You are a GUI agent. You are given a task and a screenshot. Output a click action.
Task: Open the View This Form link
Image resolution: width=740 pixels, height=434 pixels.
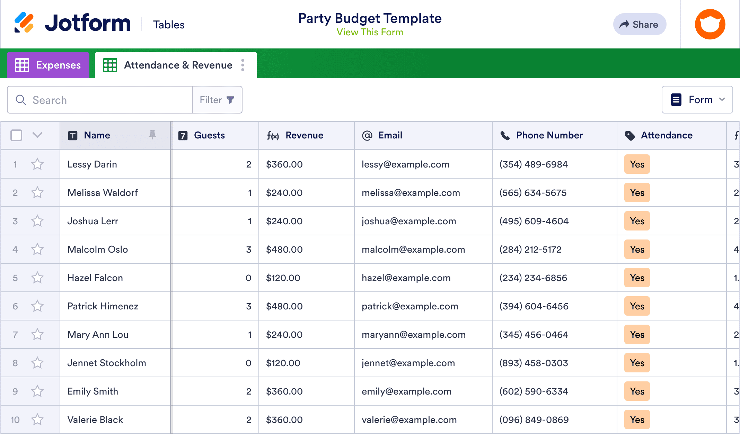[x=370, y=32]
